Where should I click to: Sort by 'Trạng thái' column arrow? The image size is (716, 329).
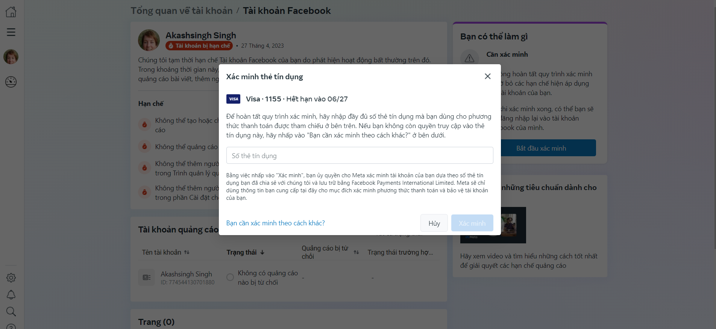pos(262,252)
